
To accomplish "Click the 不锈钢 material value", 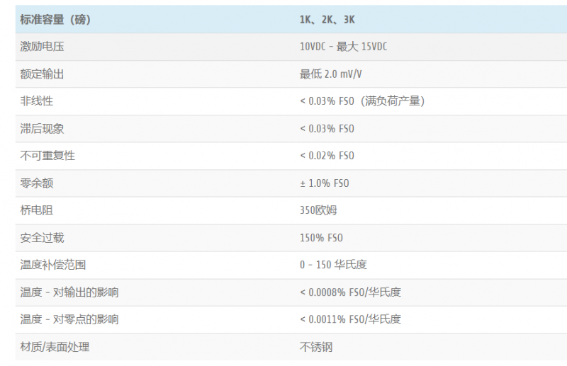I will pyautogui.click(x=316, y=347).
